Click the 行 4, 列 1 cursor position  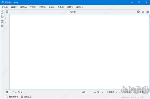tap(17, 92)
